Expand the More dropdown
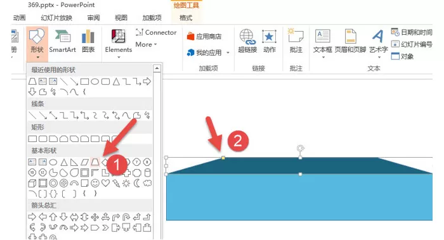Image resolution: width=444 pixels, height=240 pixels. click(x=146, y=45)
